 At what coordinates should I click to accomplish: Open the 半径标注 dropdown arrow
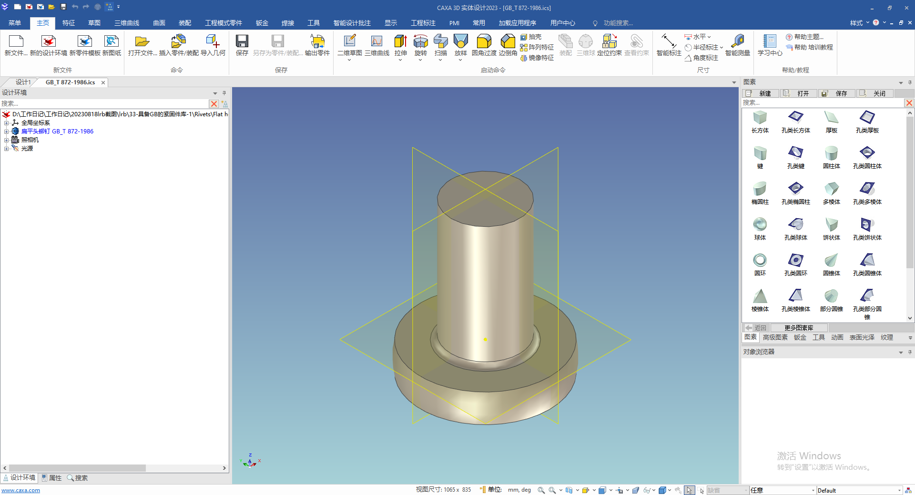722,47
